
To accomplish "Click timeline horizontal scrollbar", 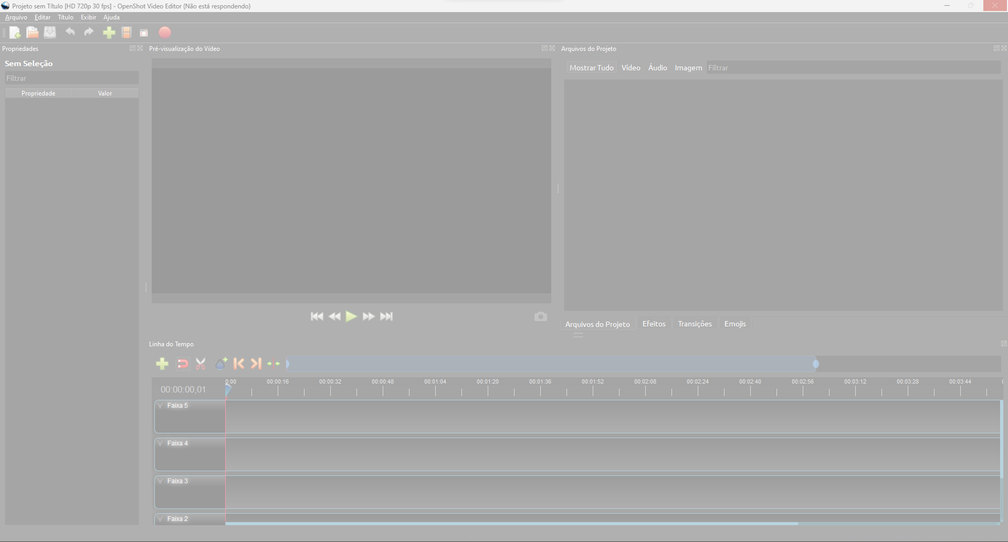I will pyautogui.click(x=512, y=524).
